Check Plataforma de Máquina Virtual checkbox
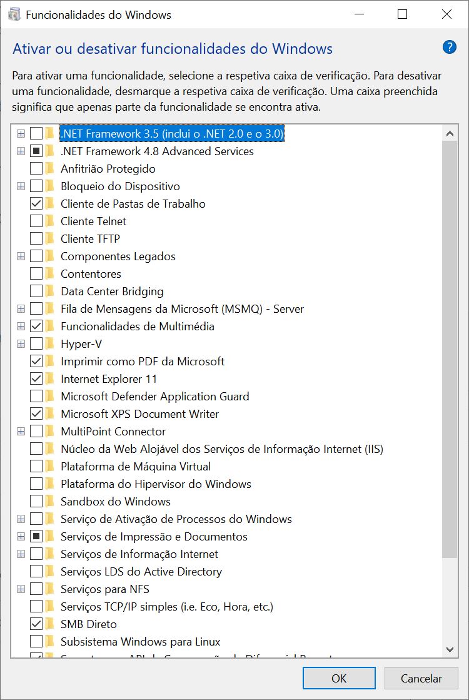The width and height of the screenshot is (469, 700). (36, 467)
